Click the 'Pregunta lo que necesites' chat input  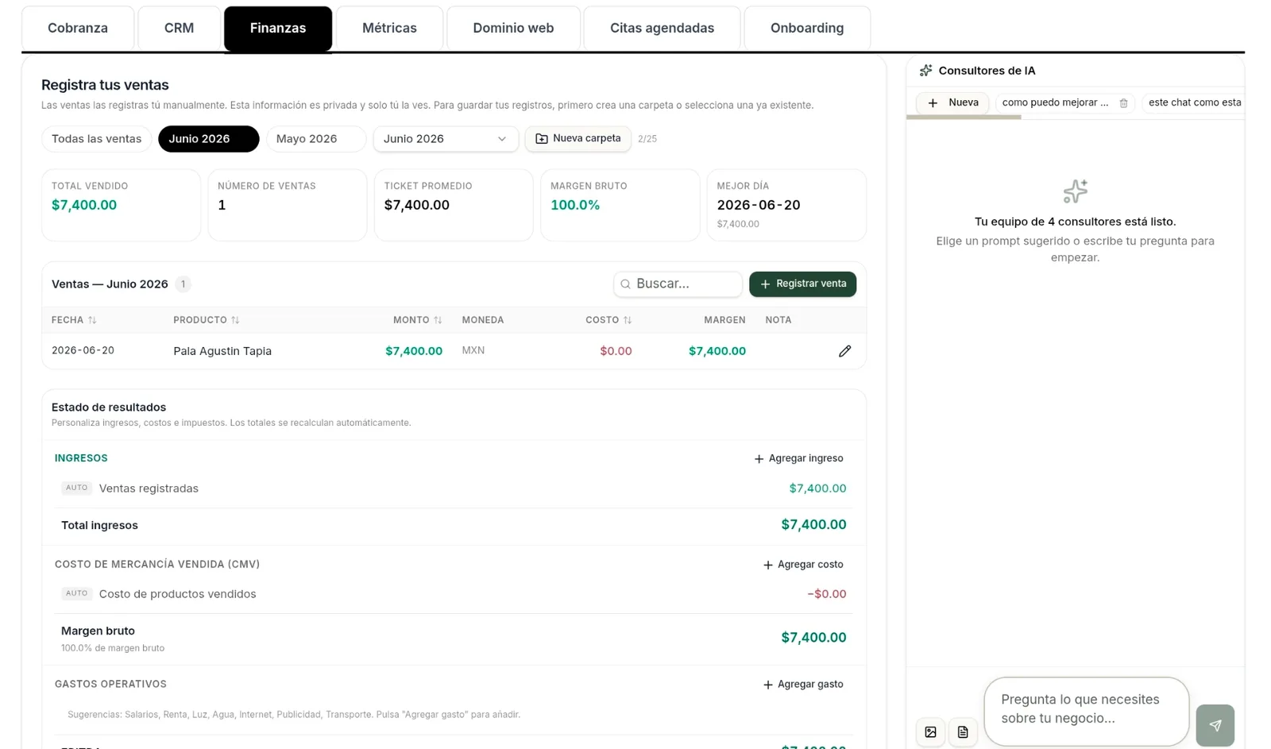point(1086,711)
